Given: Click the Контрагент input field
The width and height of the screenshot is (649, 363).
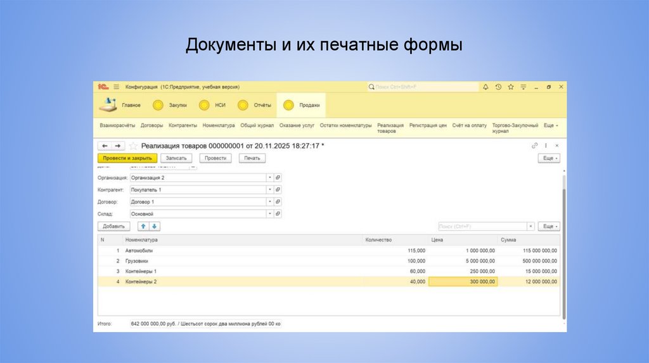Looking at the screenshot, I should coord(198,190).
